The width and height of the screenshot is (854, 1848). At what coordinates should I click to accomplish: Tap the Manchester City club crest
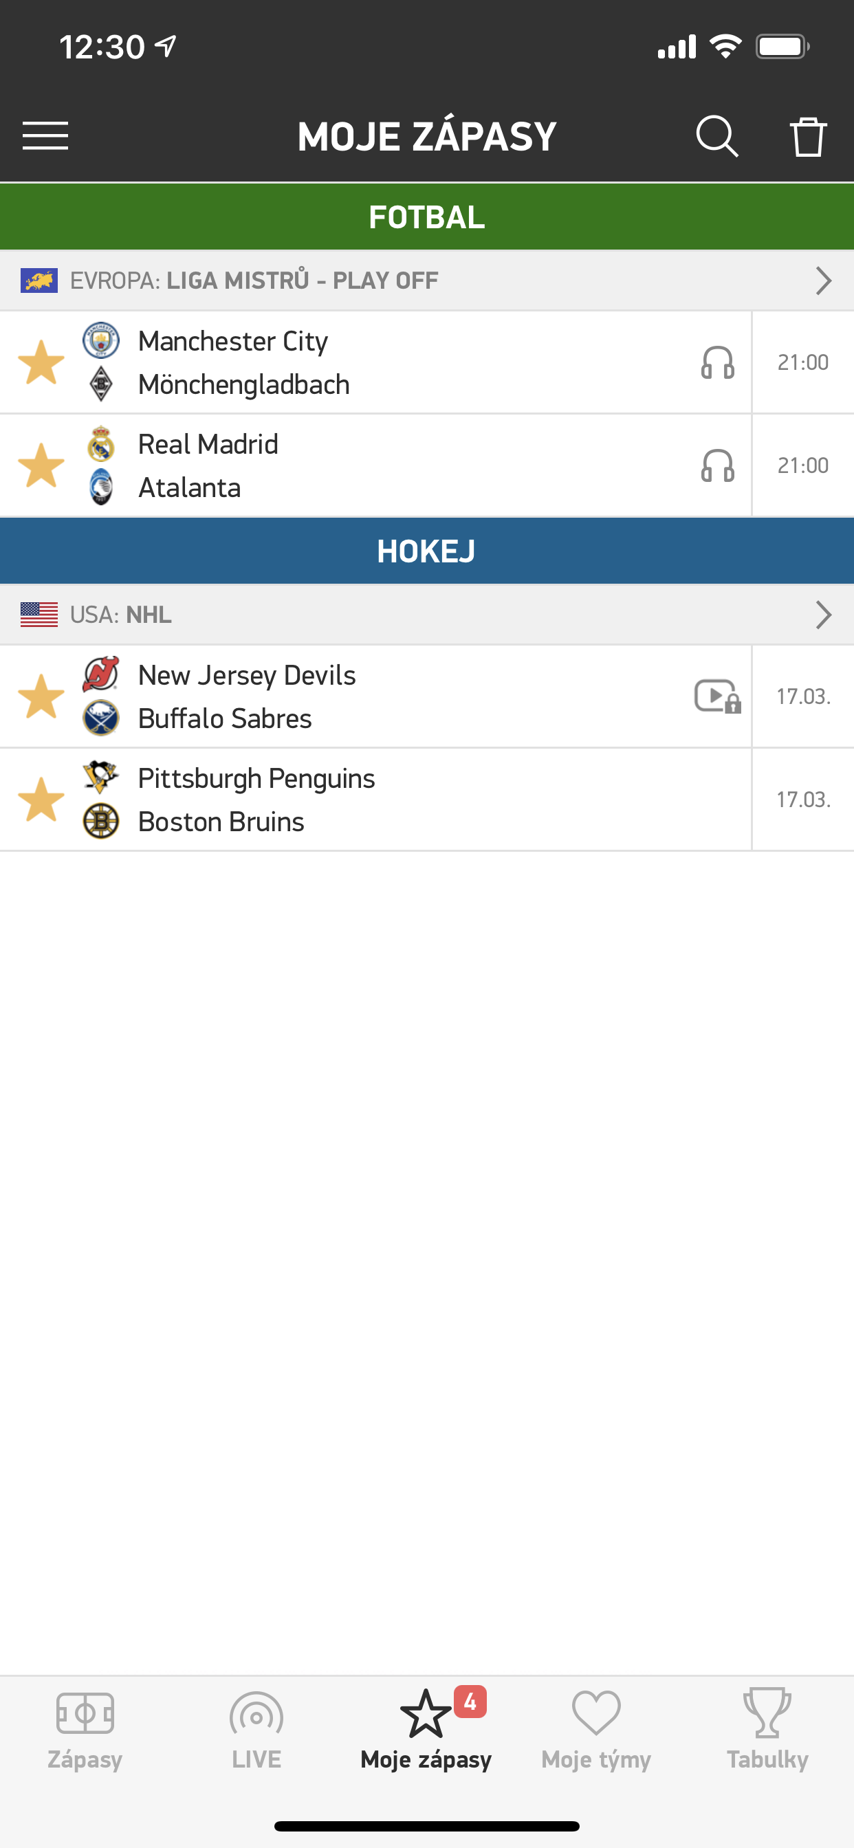pyautogui.click(x=101, y=340)
